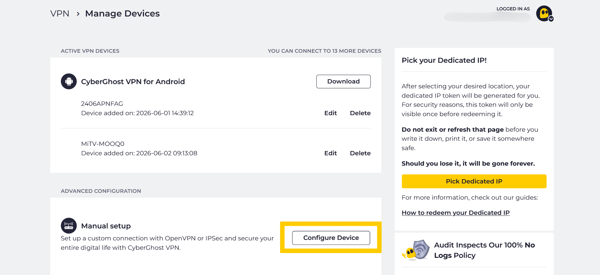This screenshot has height=275, width=600.
Task: Click 'Should you lose it' warning text
Action: (x=468, y=163)
